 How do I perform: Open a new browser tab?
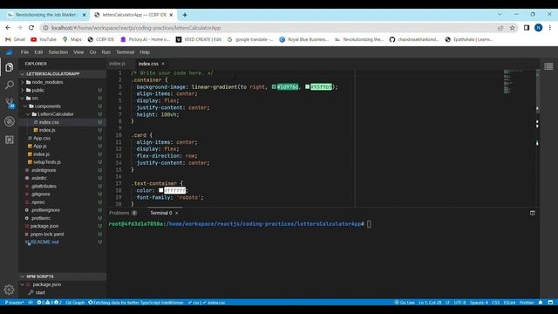click(185, 15)
